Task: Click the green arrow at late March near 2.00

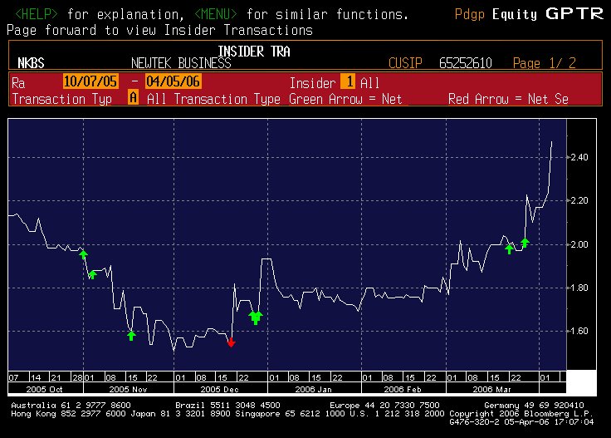Action: click(525, 243)
